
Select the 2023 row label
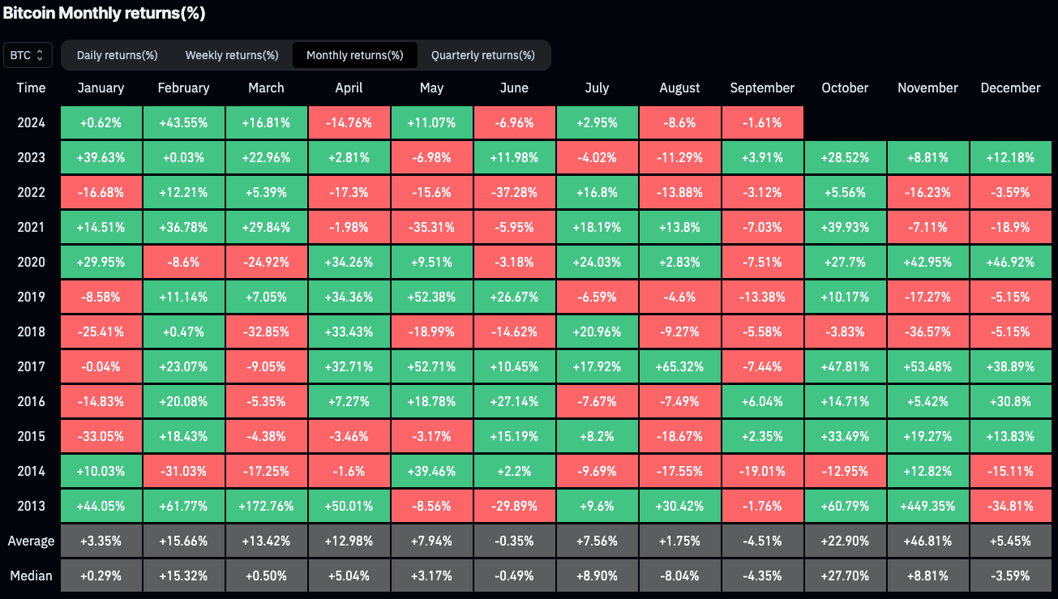(31, 157)
